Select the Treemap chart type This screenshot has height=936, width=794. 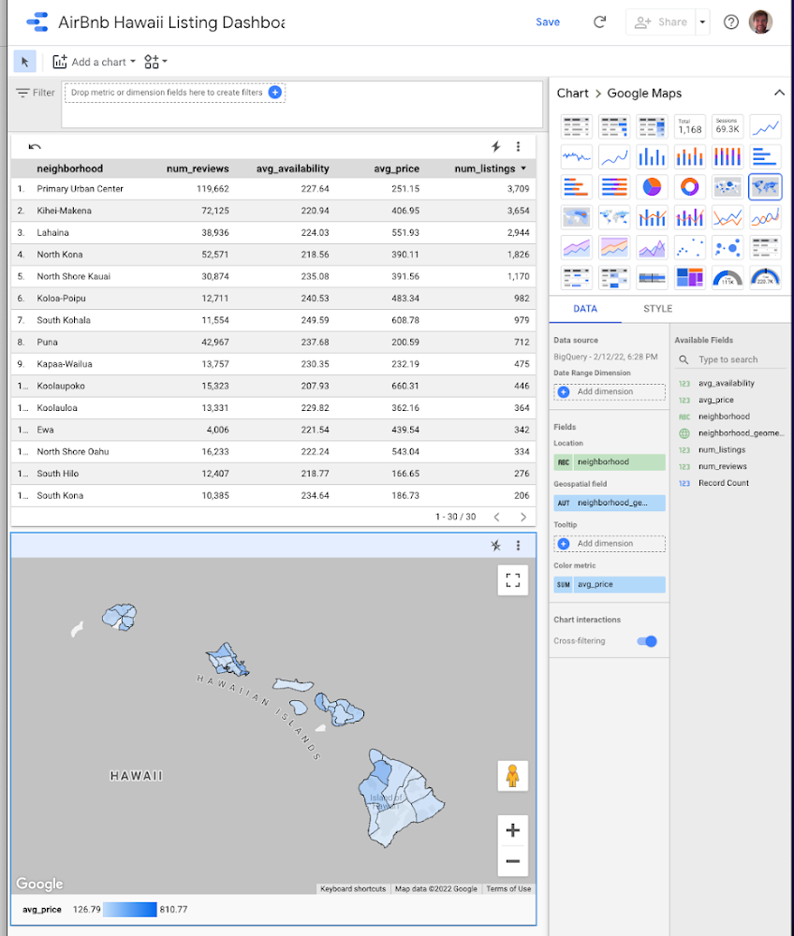pos(689,278)
